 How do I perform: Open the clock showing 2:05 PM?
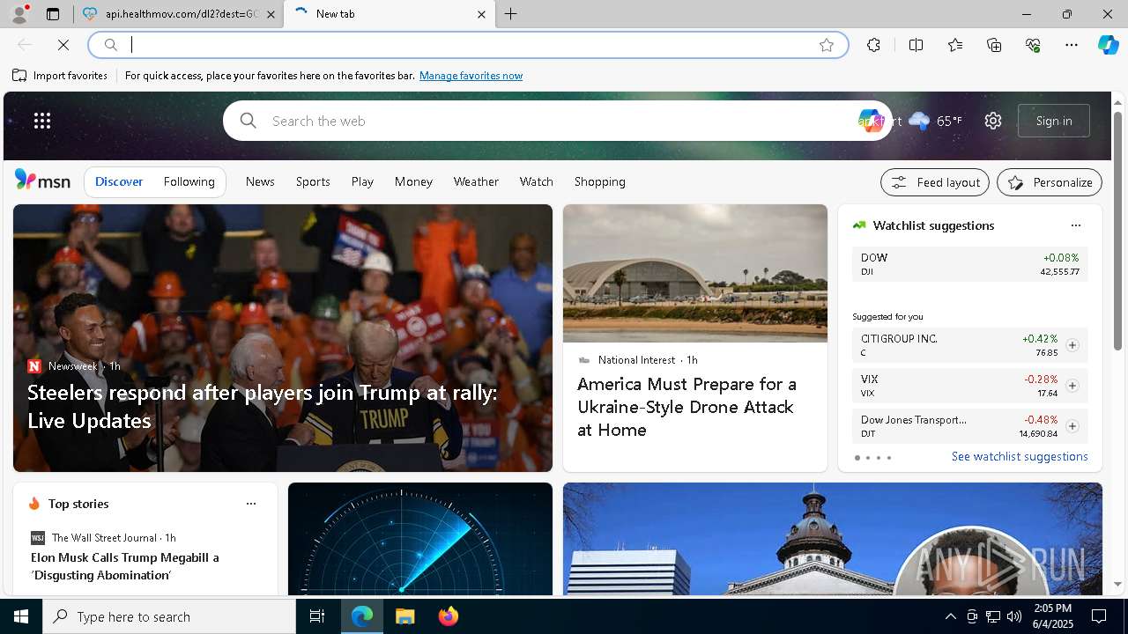coord(1052,616)
